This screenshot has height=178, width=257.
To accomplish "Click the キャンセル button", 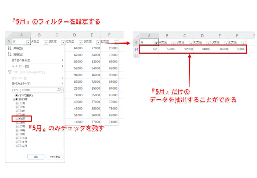I will [x=55, y=157].
